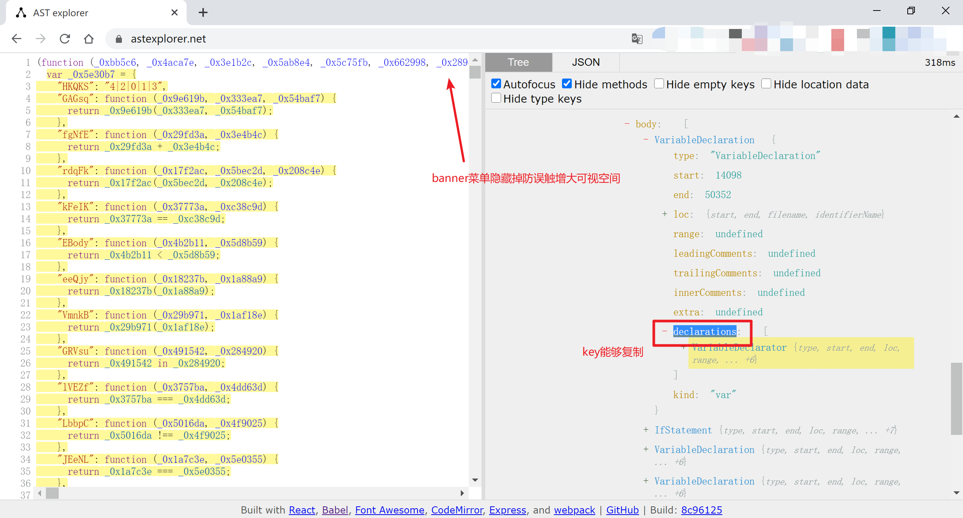Disable the Autofocus checkbox
Image resolution: width=963 pixels, height=518 pixels.
(x=496, y=84)
